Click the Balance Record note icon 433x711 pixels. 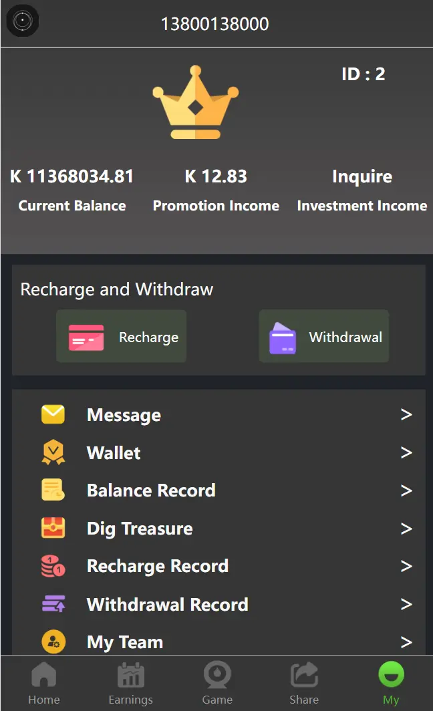tap(53, 490)
